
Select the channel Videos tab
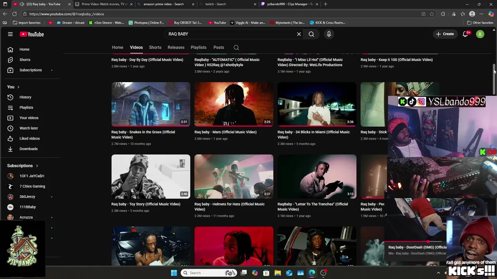click(x=136, y=47)
